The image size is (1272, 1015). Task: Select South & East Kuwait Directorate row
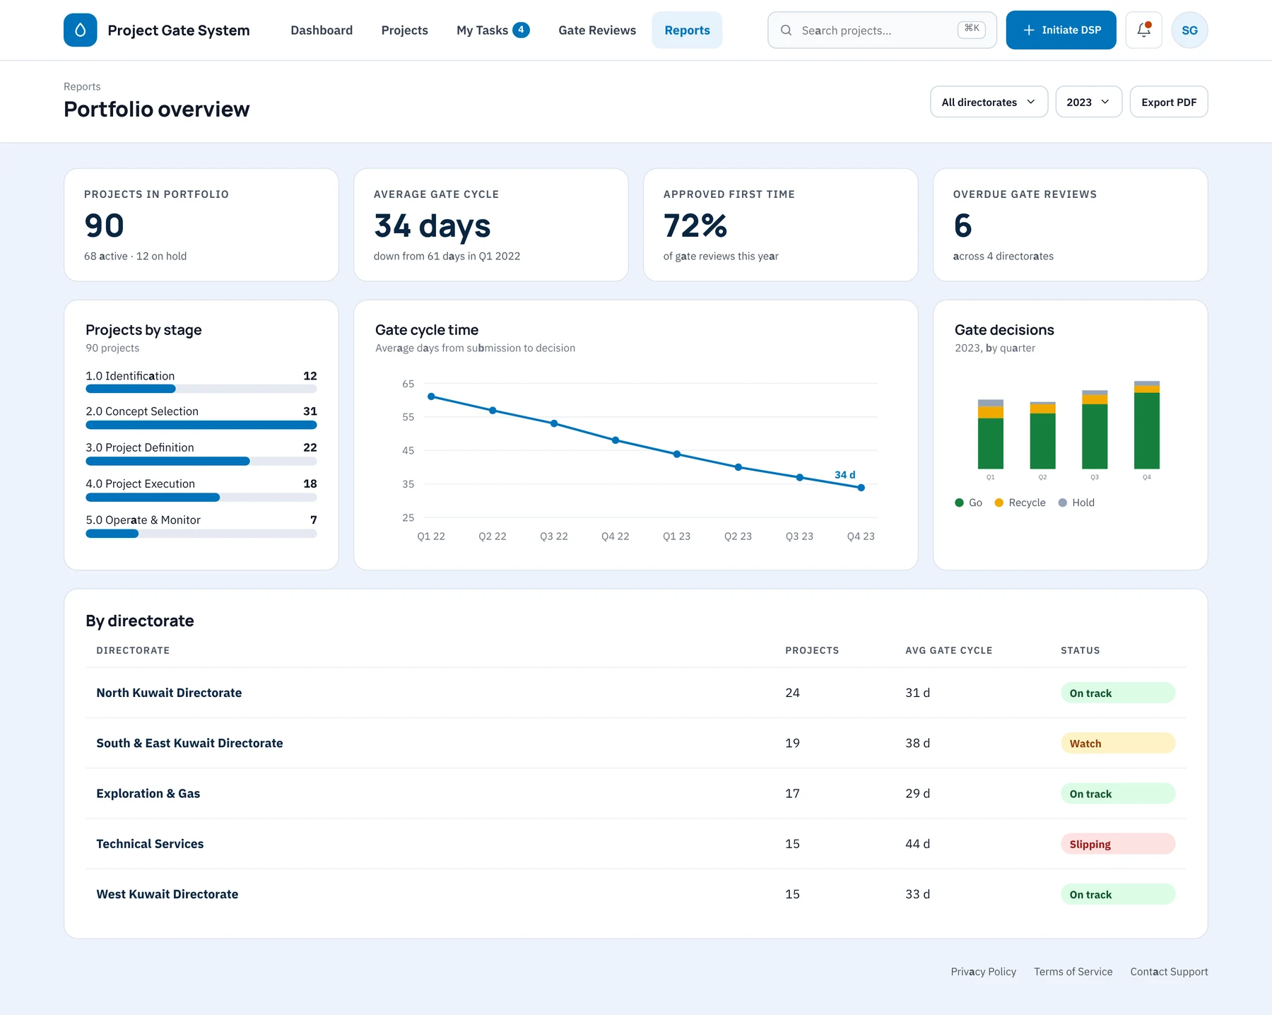click(x=635, y=743)
